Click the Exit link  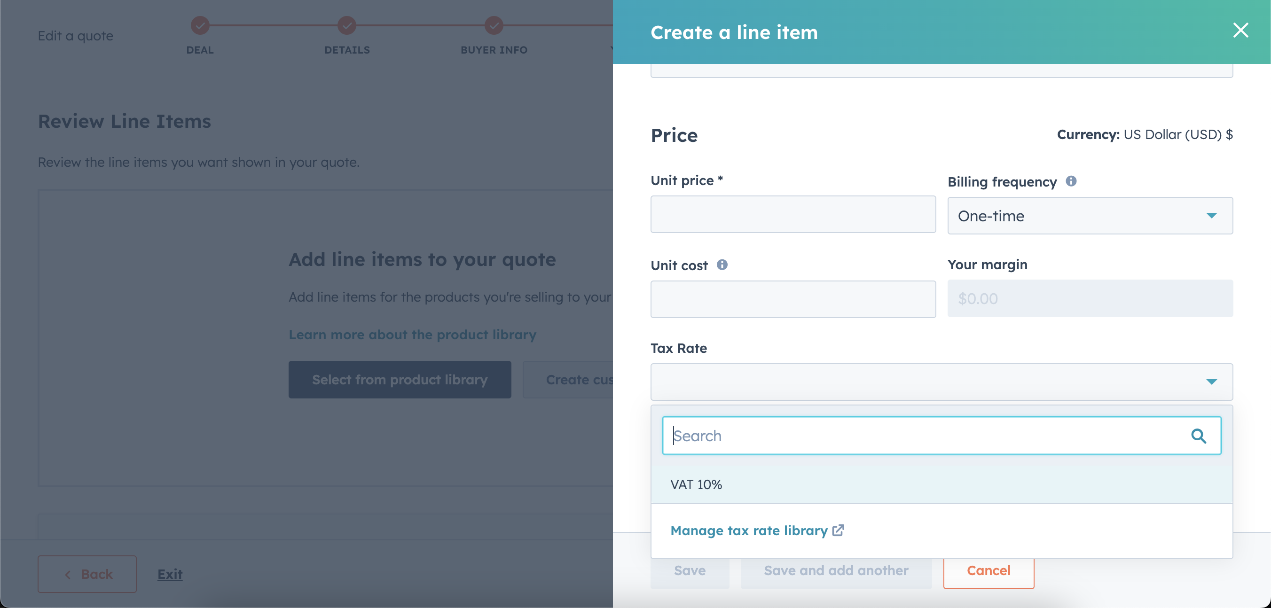click(x=170, y=574)
